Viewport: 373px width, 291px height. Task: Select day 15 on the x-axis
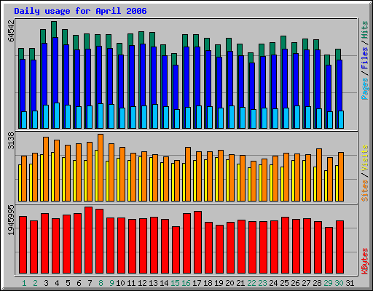175,283
